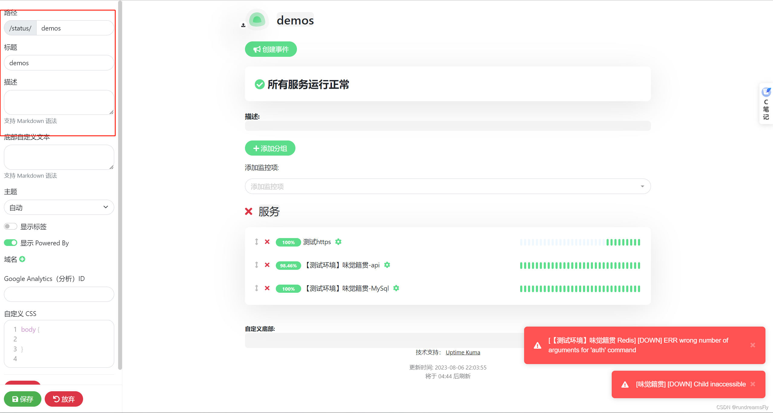Open settings gear for 测试https
The width and height of the screenshot is (773, 413).
pos(338,242)
